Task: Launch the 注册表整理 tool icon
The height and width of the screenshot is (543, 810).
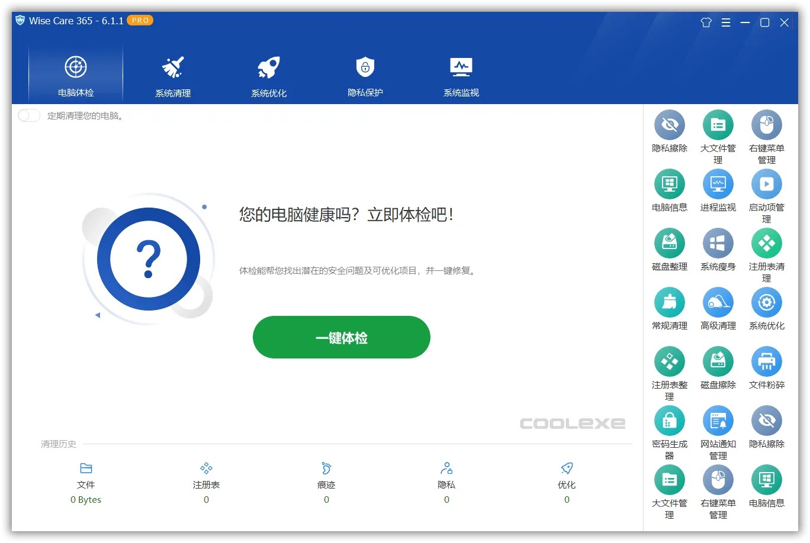Action: coord(669,362)
